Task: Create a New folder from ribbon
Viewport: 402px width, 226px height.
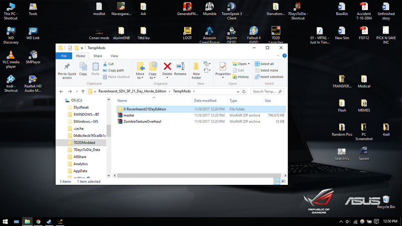Action: (196, 71)
